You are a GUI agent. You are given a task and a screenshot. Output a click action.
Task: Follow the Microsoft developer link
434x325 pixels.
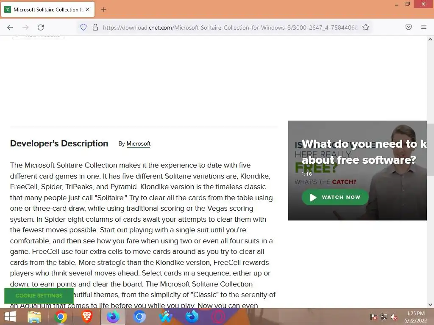click(139, 144)
